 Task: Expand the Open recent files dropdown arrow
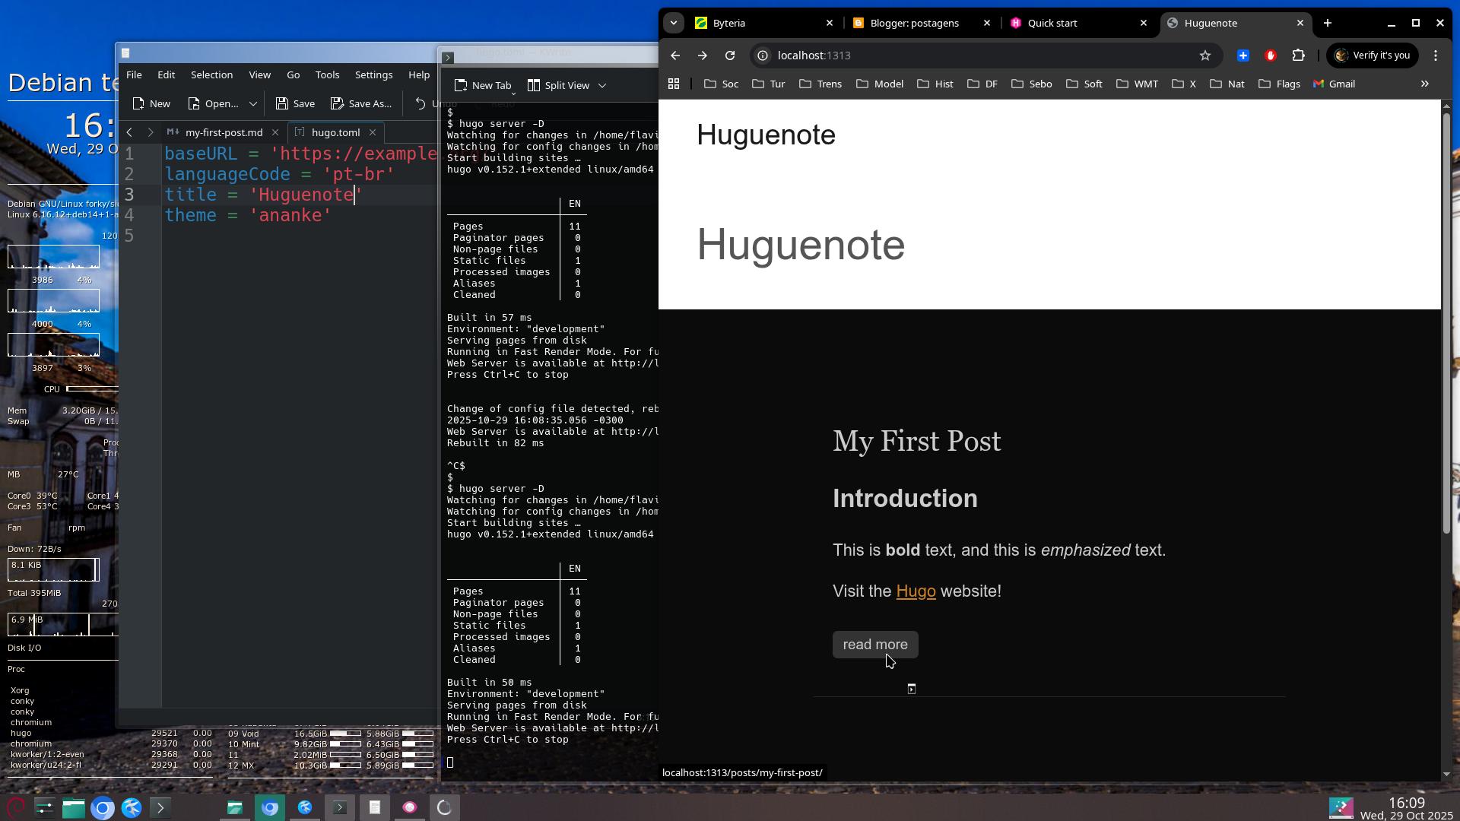(252, 103)
